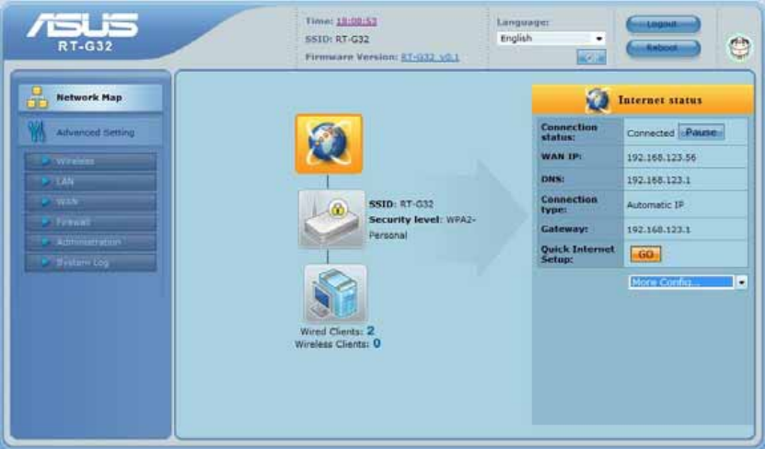Click WAN IP value 192.168.123.56

tap(661, 157)
